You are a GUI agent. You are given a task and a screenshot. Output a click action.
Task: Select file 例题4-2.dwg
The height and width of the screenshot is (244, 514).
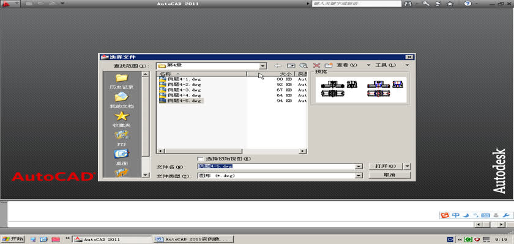coord(181,85)
